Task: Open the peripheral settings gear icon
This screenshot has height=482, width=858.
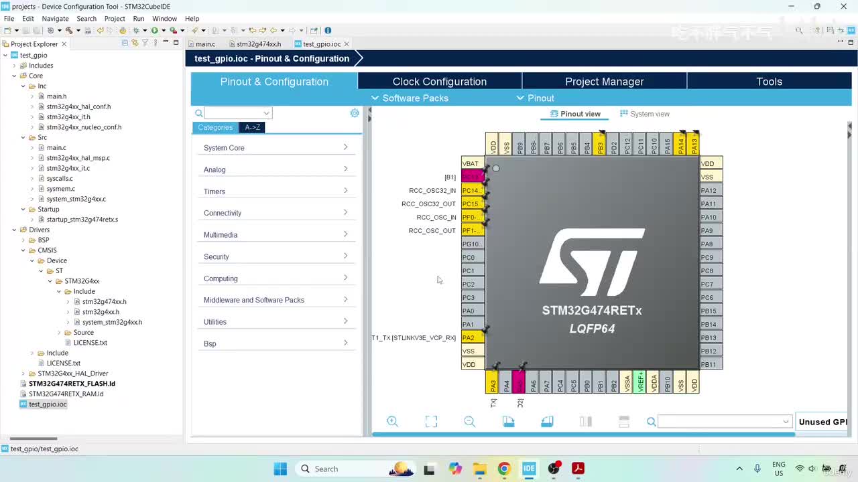Action: click(x=355, y=113)
